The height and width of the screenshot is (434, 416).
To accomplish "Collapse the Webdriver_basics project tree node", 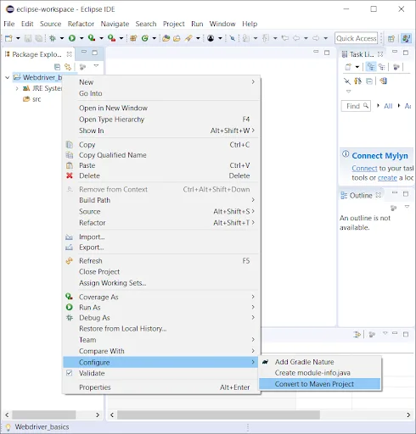I will 8,77.
